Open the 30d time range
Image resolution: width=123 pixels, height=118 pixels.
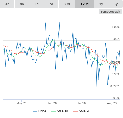[67, 4]
